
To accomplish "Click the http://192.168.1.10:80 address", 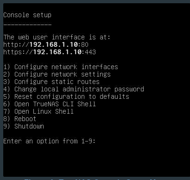I will (46, 45).
